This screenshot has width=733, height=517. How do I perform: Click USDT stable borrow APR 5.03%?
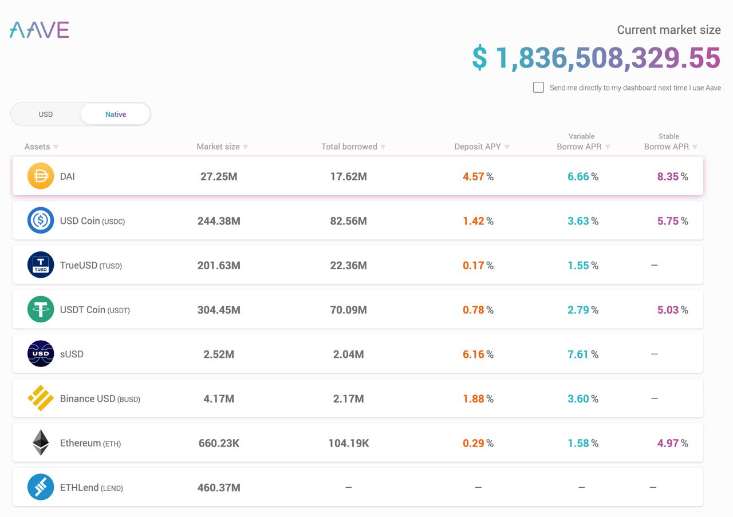pos(673,310)
